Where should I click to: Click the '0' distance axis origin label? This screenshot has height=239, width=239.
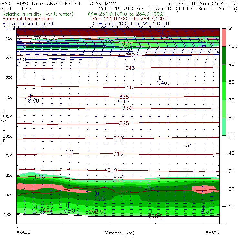pyautogui.click(x=17, y=228)
